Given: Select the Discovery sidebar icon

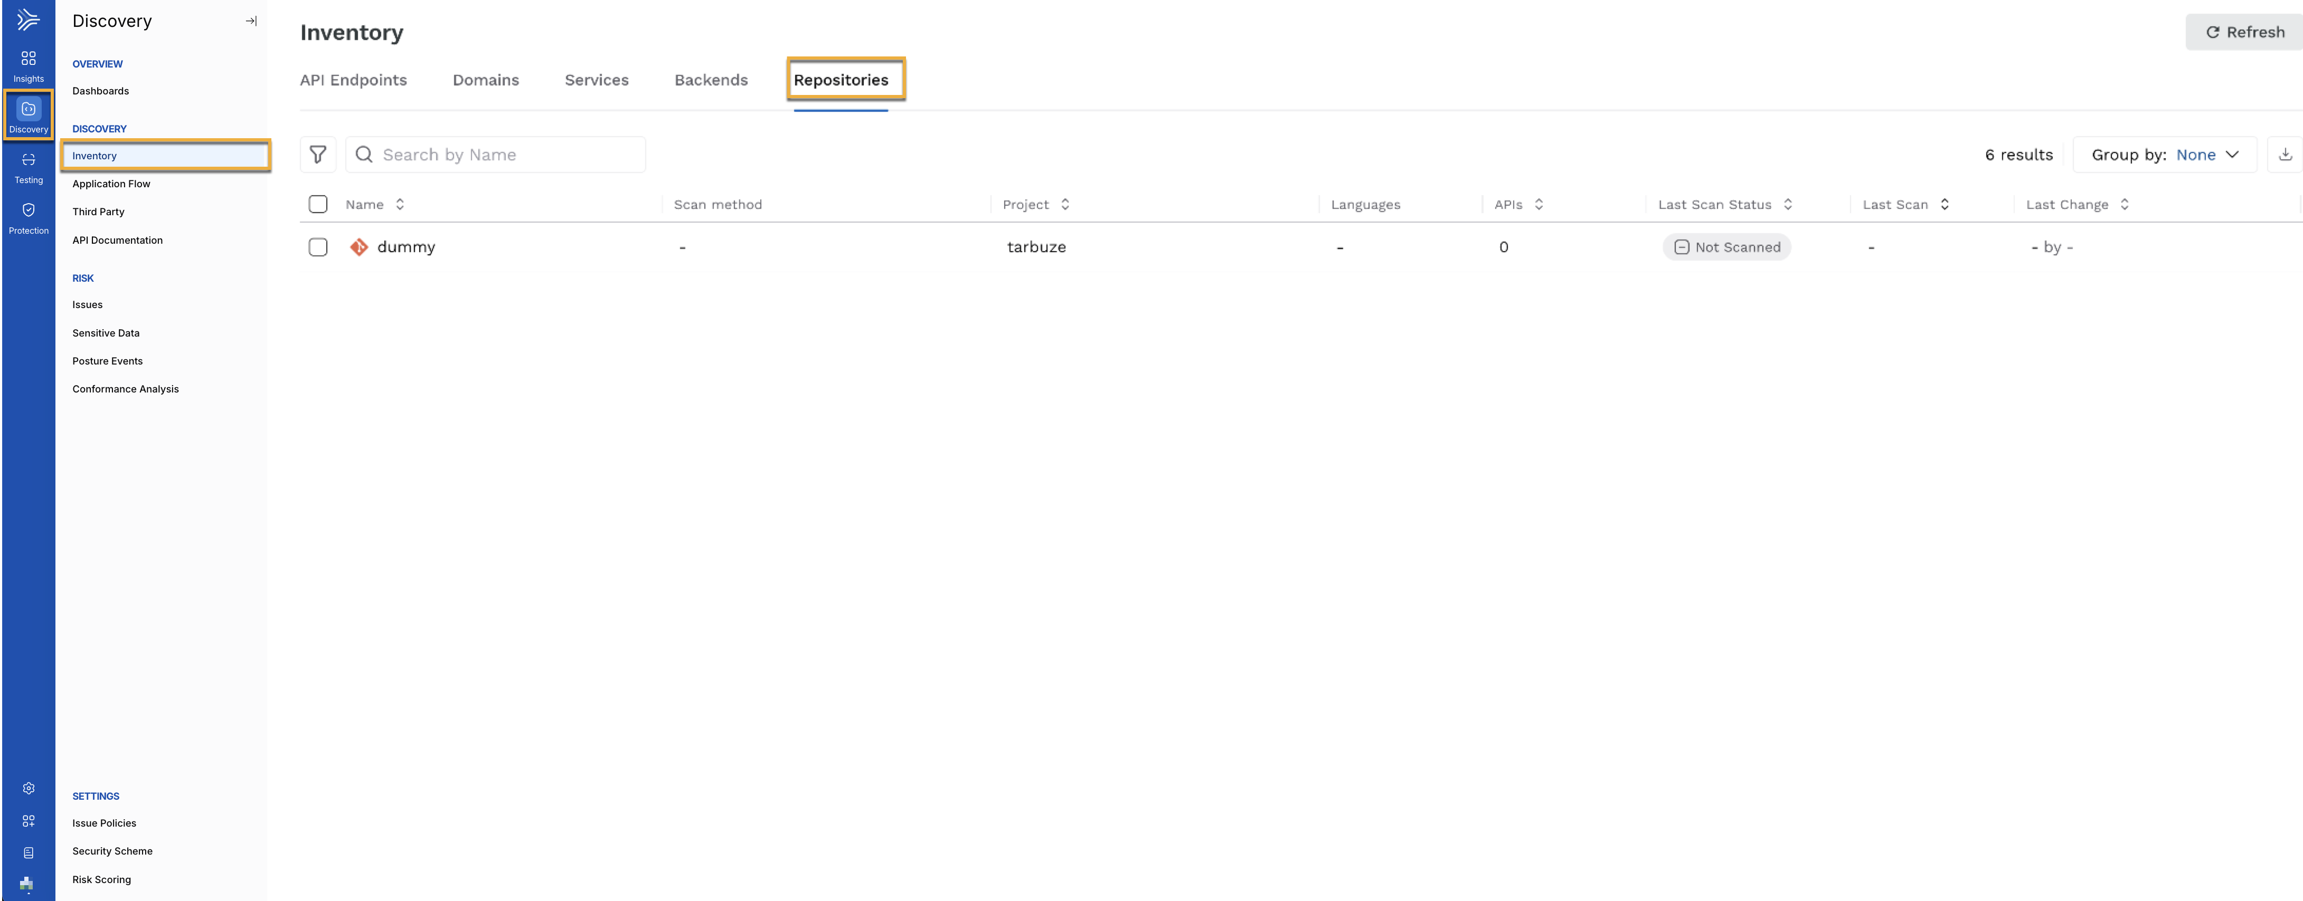Looking at the screenshot, I should point(29,116).
